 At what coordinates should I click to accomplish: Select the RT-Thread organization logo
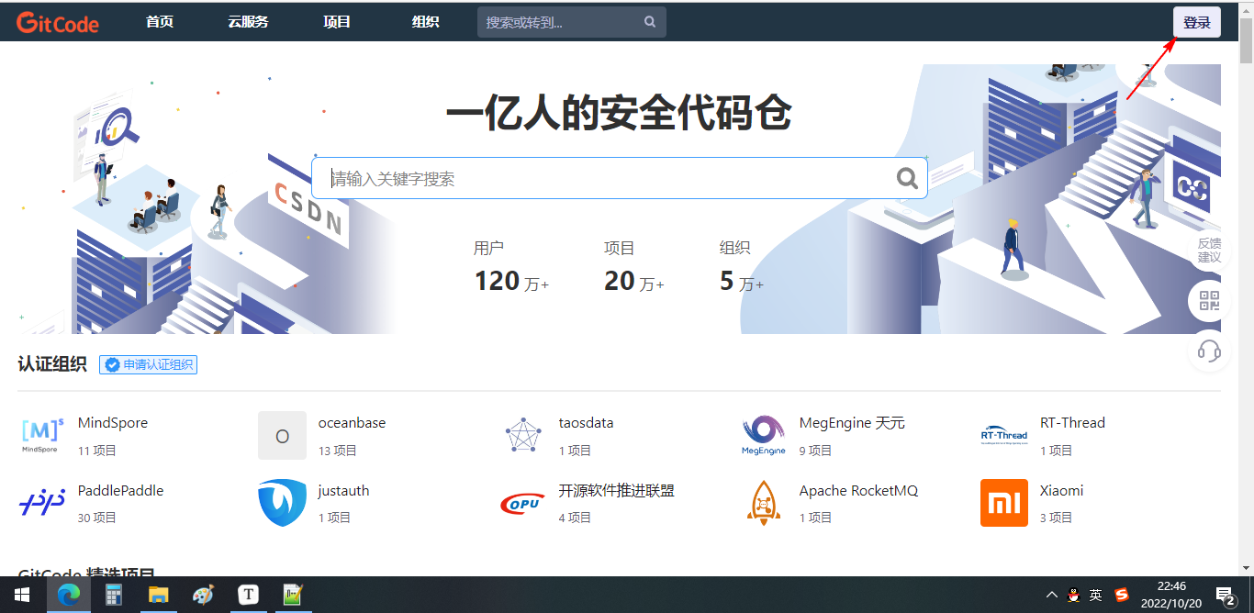[1003, 432]
